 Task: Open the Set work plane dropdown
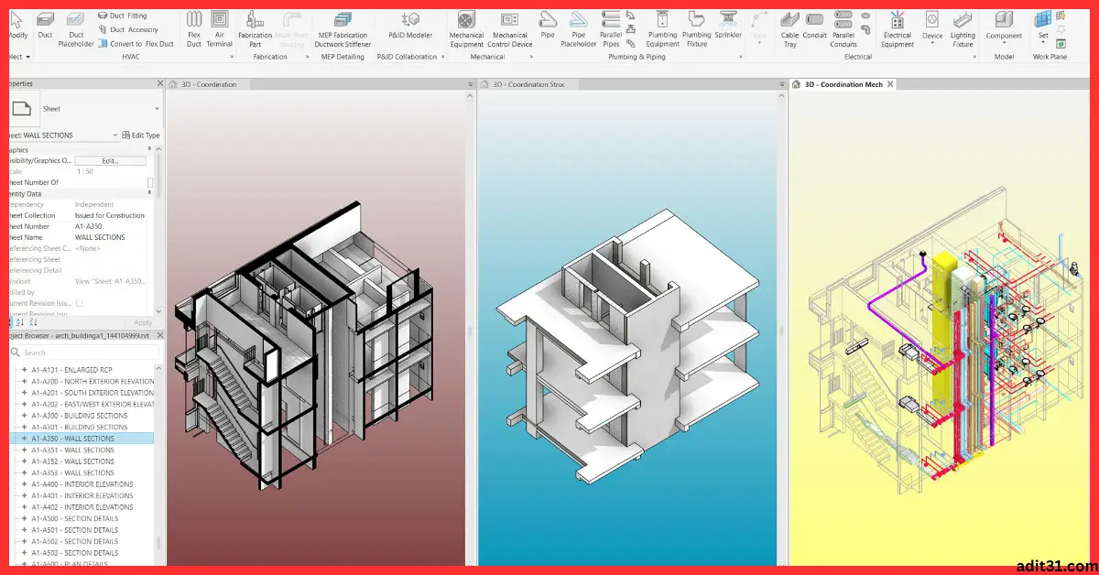(1042, 43)
